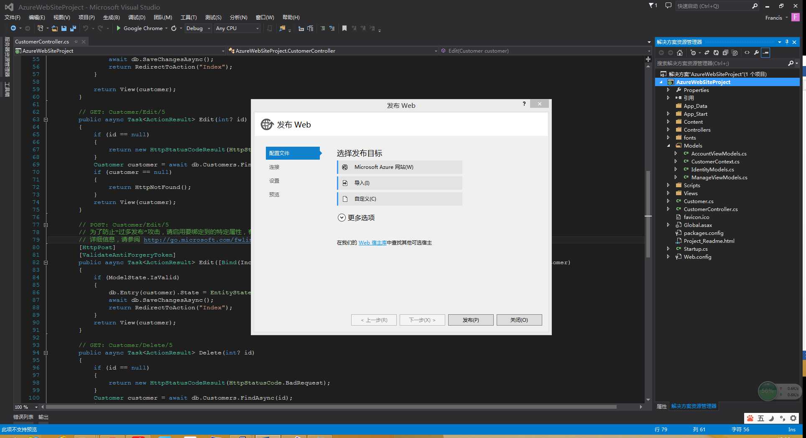Viewport: 806px width, 438px height.
Task: Choose the 自定义(C) Custom publish target
Action: (x=400, y=199)
